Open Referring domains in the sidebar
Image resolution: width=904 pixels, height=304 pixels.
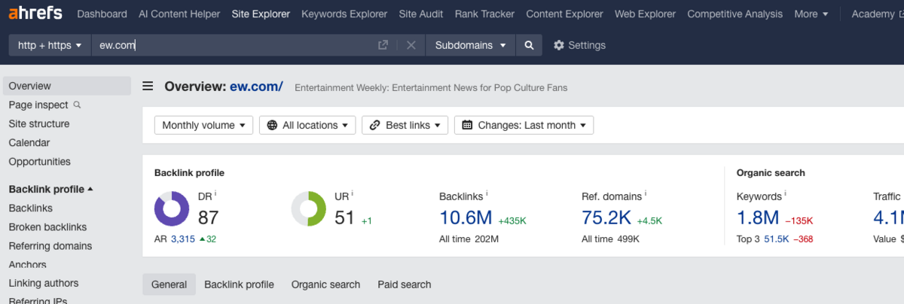(x=50, y=246)
